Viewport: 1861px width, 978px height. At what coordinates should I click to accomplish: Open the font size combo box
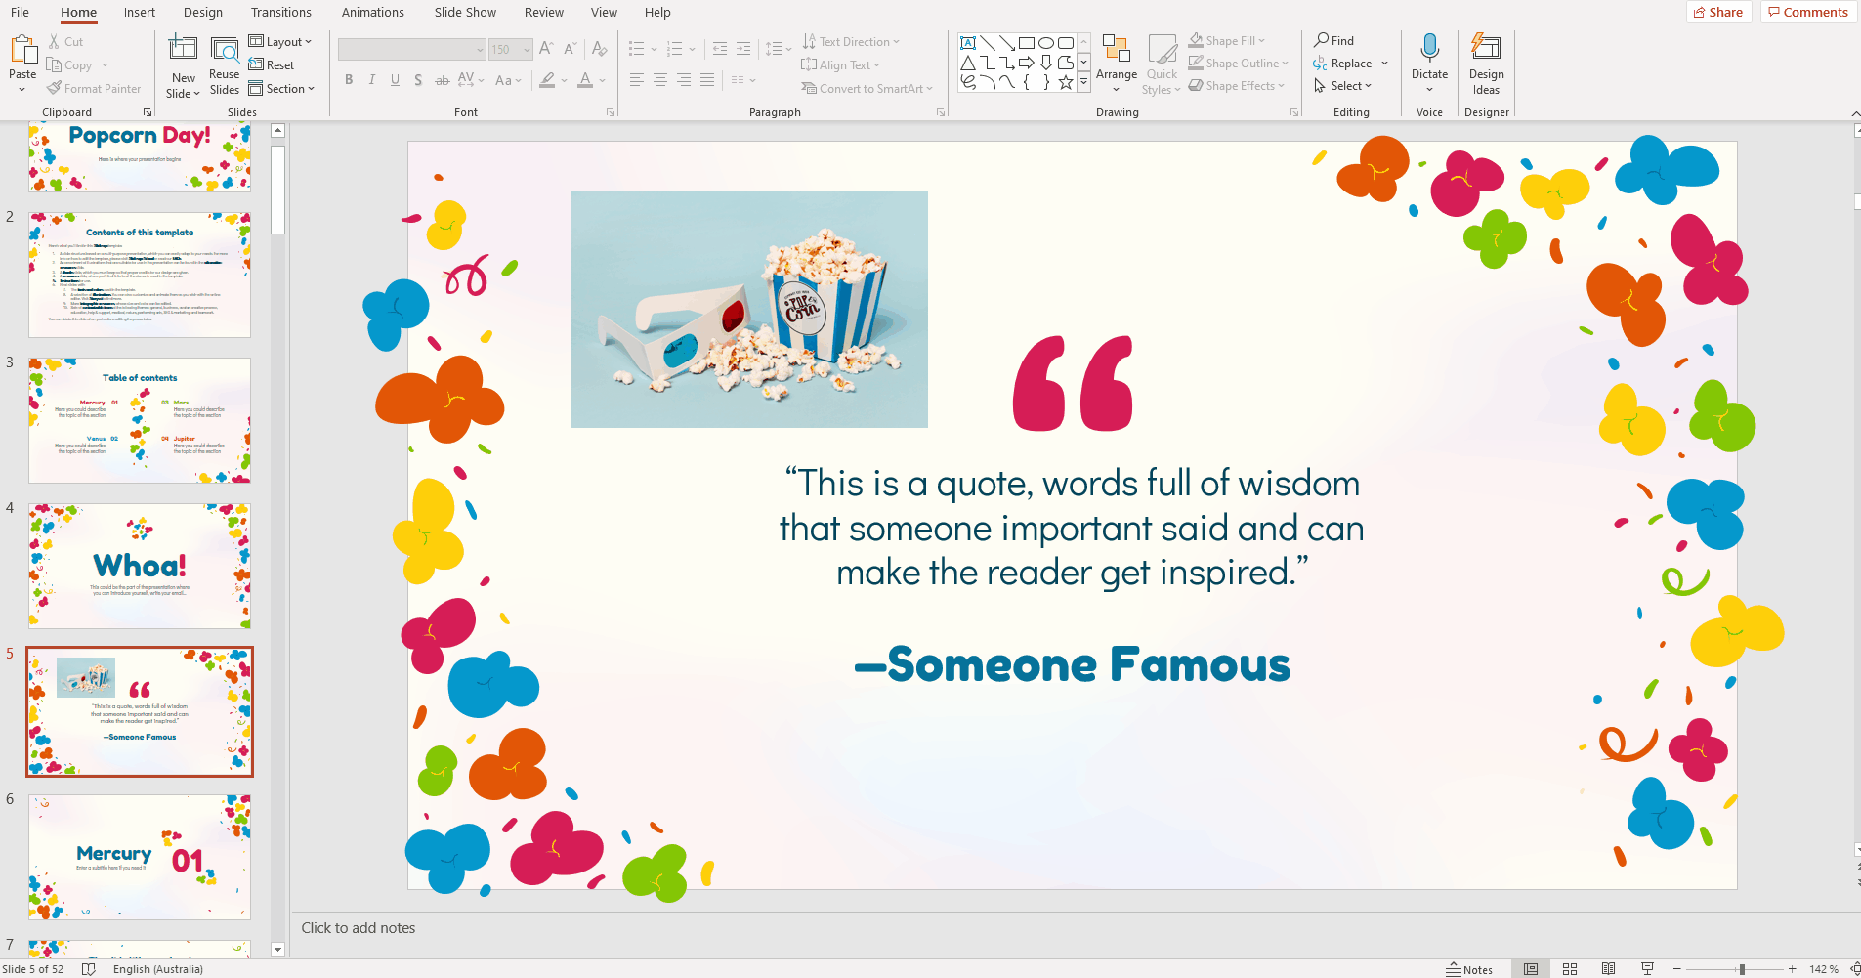tap(510, 49)
